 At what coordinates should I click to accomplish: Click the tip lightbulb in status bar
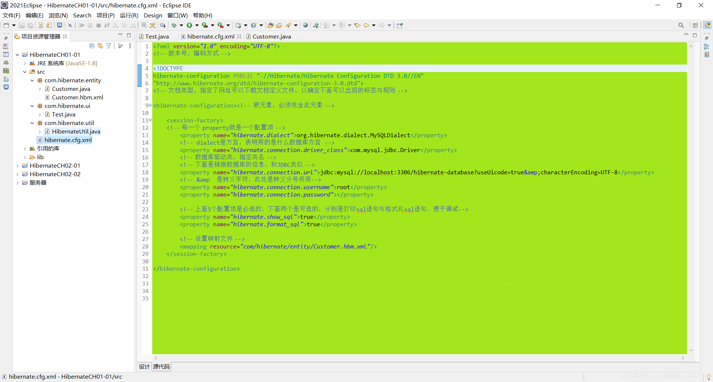pos(709,377)
